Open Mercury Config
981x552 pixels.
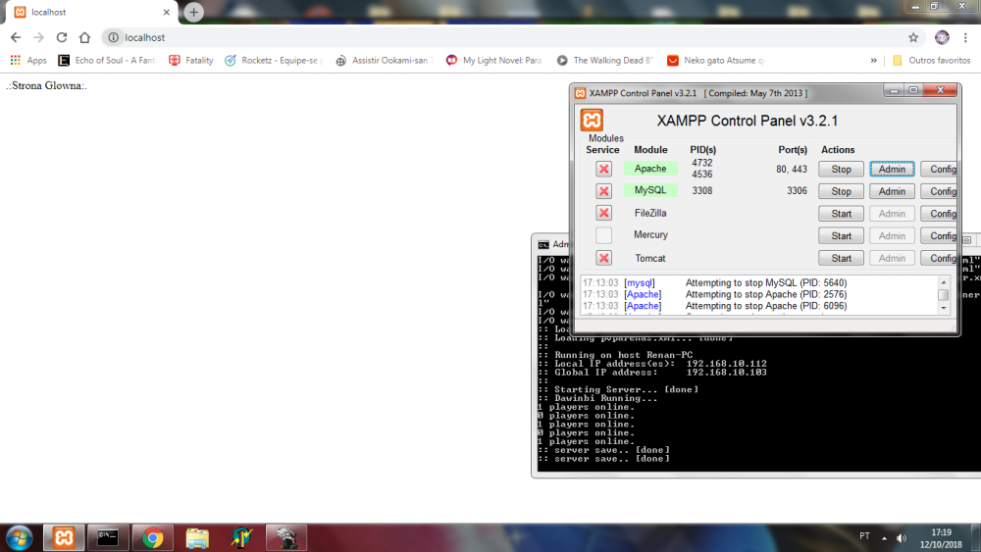(939, 235)
